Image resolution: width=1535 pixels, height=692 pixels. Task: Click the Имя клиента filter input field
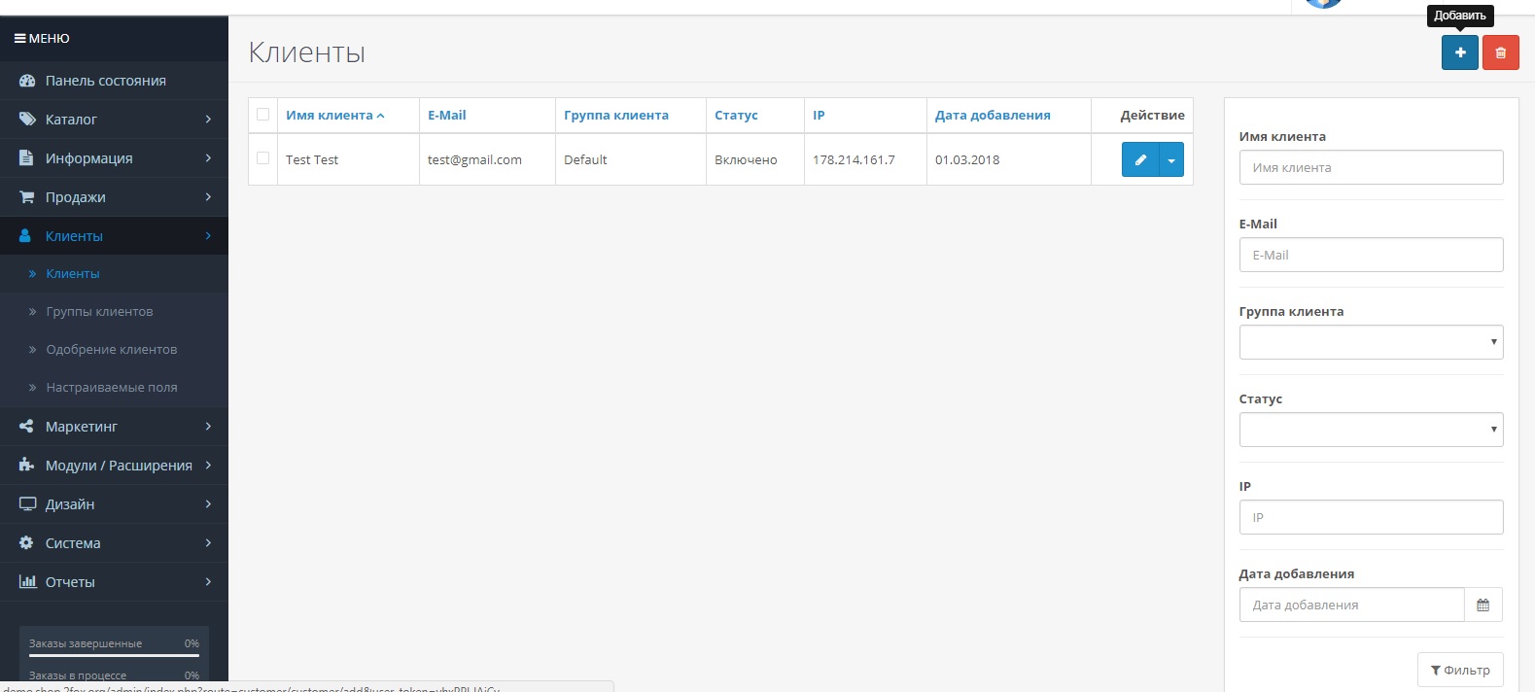[x=1371, y=167]
